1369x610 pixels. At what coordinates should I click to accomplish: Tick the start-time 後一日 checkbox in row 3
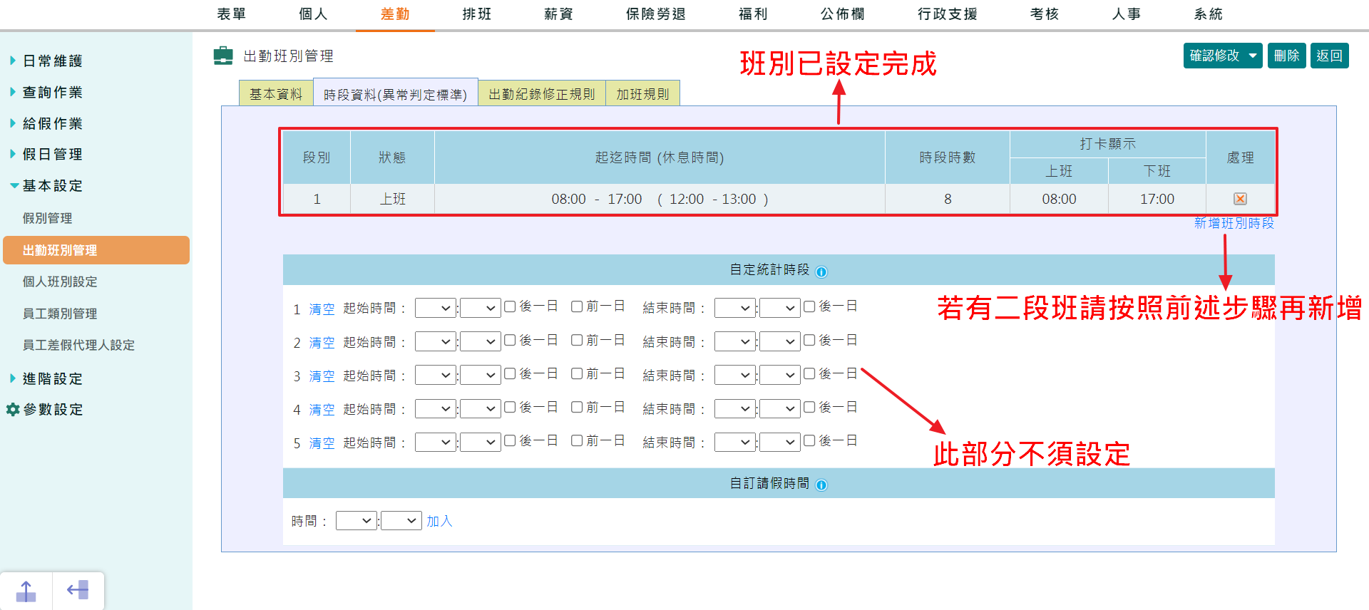(x=510, y=374)
